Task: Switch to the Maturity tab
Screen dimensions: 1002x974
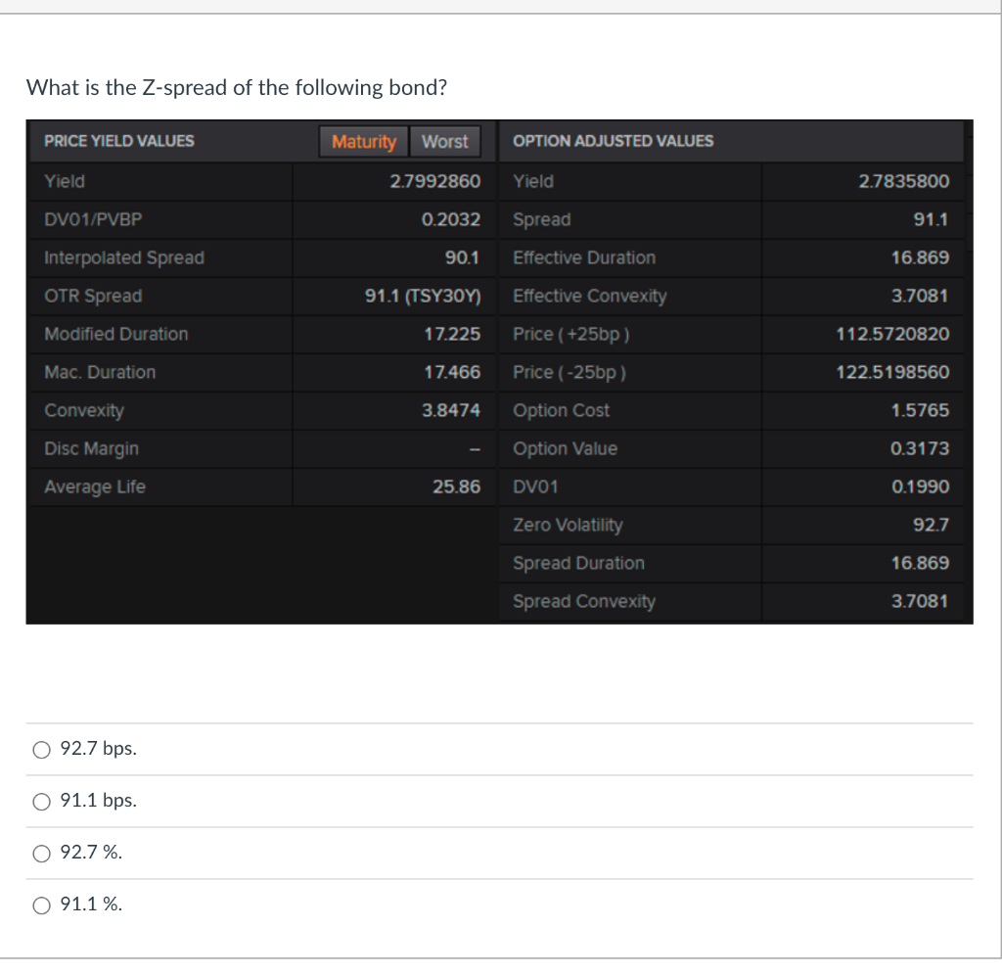Action: pos(364,141)
